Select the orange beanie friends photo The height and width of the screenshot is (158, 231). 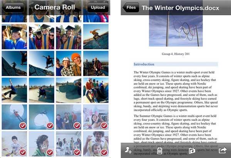[x=69, y=63]
